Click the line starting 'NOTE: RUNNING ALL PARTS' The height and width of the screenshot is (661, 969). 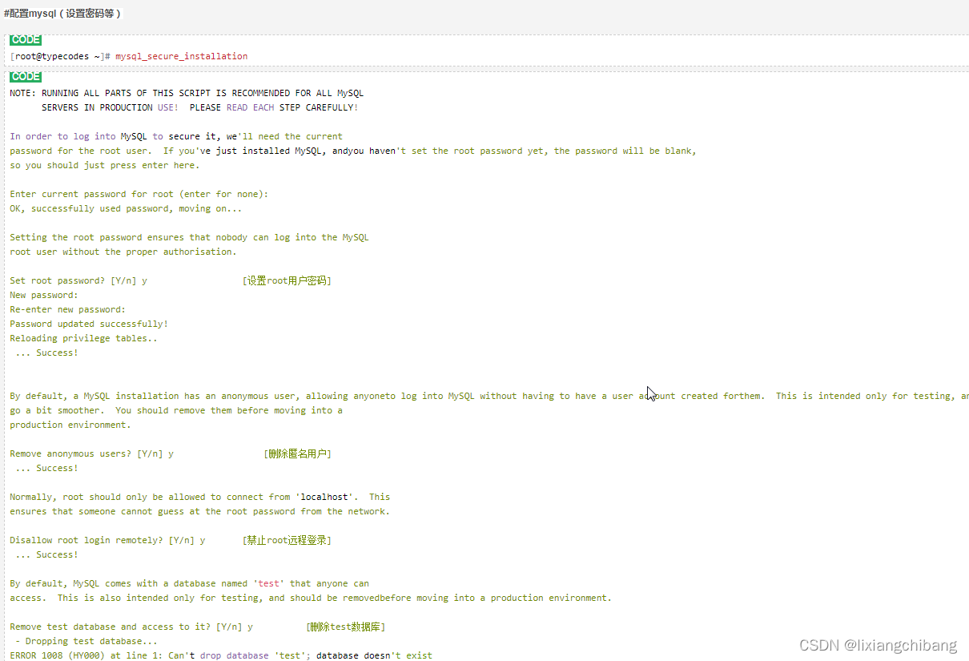pos(187,93)
